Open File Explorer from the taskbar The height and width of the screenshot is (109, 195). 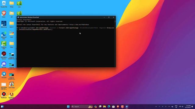[x=105, y=107]
